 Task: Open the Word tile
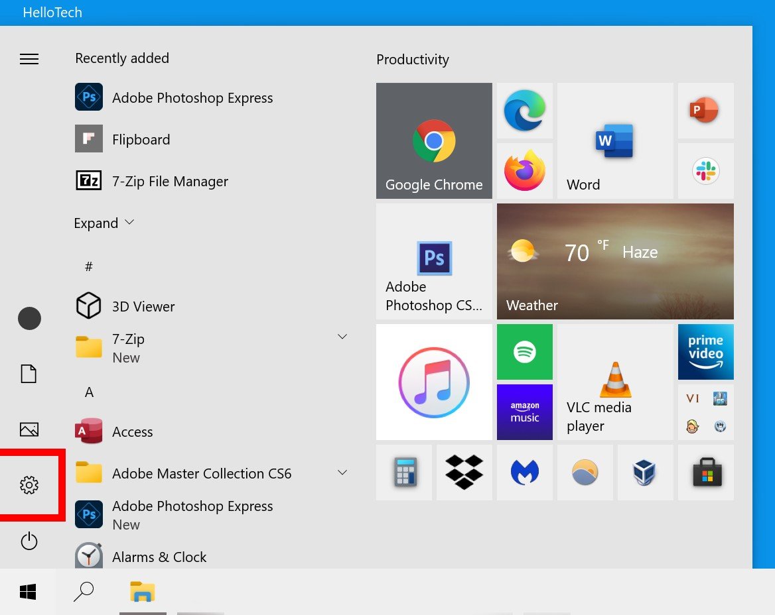(615, 140)
